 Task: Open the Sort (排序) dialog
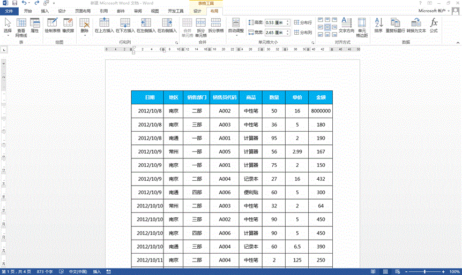[x=378, y=25]
